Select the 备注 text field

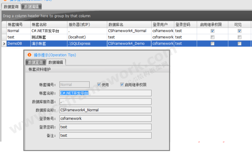(105, 135)
